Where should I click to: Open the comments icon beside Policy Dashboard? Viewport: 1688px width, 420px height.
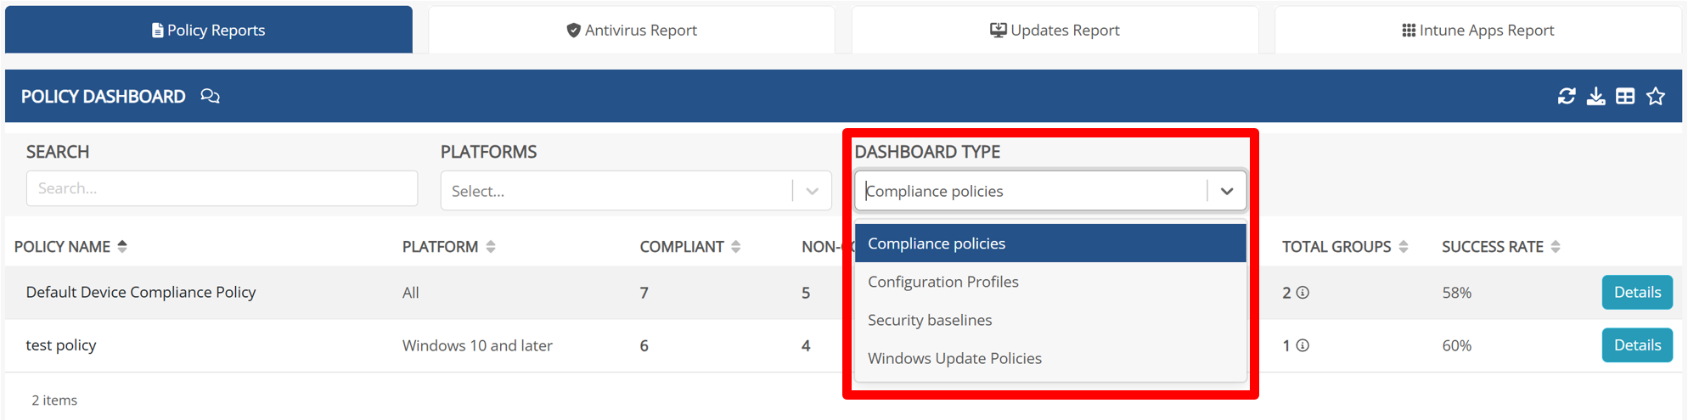[x=210, y=97]
